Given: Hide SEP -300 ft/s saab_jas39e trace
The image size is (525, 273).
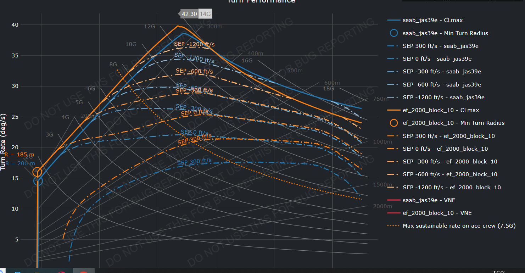Looking at the screenshot, I should 442,72.
